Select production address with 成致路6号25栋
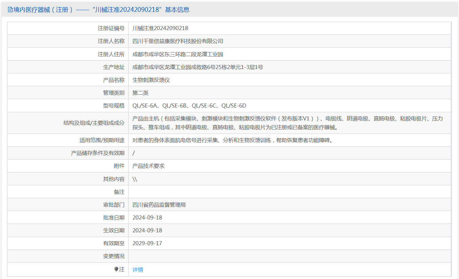Image resolution: width=459 pixels, height=279 pixels. coord(198,67)
